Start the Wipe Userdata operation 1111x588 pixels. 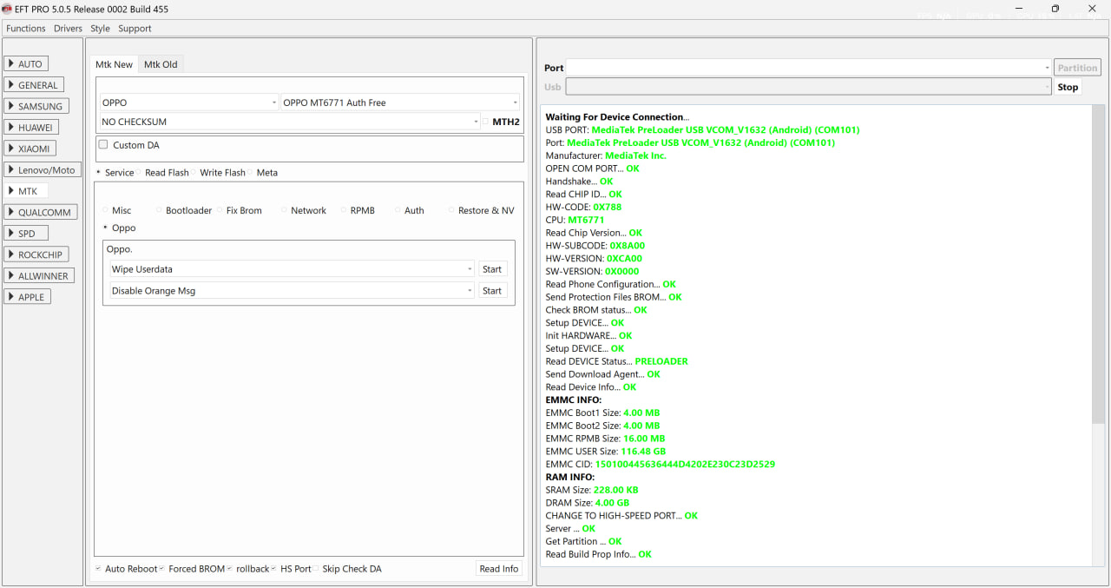[492, 269]
